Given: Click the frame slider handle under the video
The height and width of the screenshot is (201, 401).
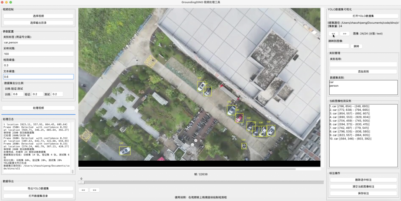Looking at the screenshot, I should (x=82, y=182).
